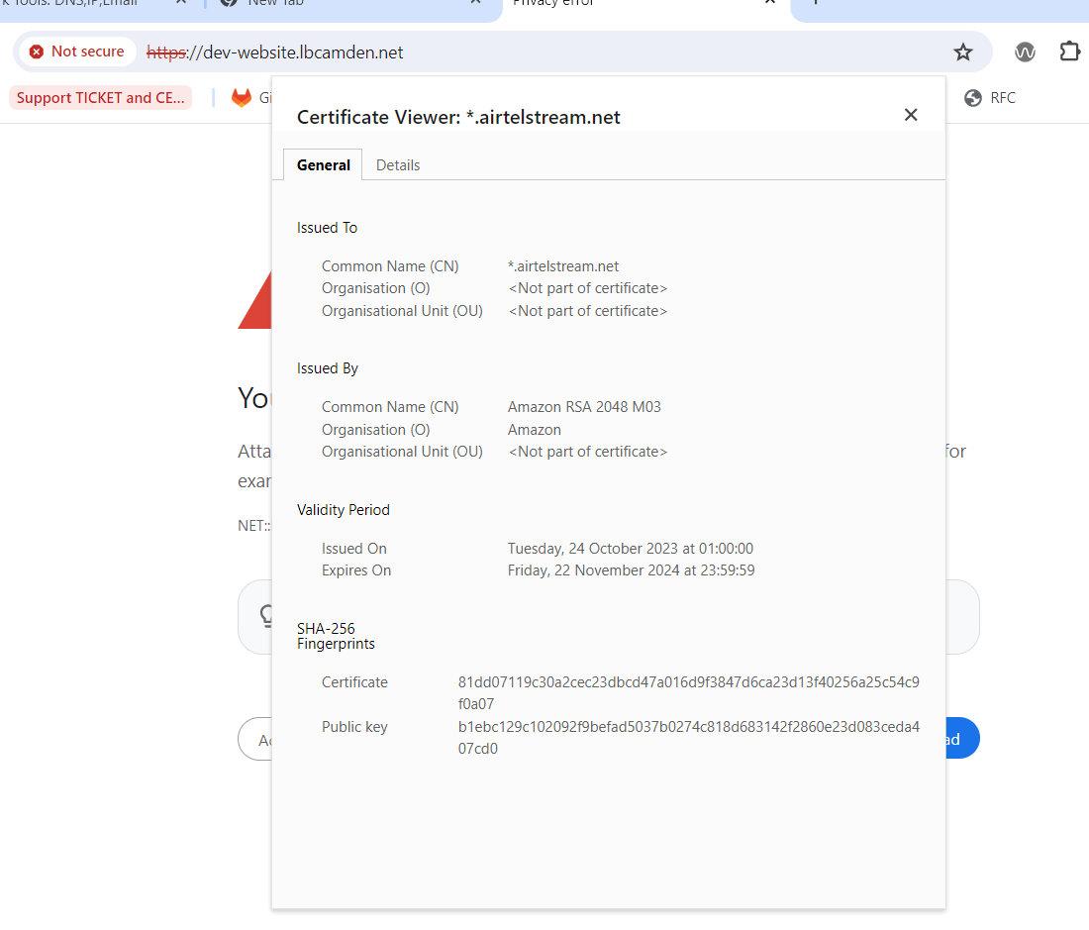Click the Public key fingerprint value

click(x=688, y=738)
